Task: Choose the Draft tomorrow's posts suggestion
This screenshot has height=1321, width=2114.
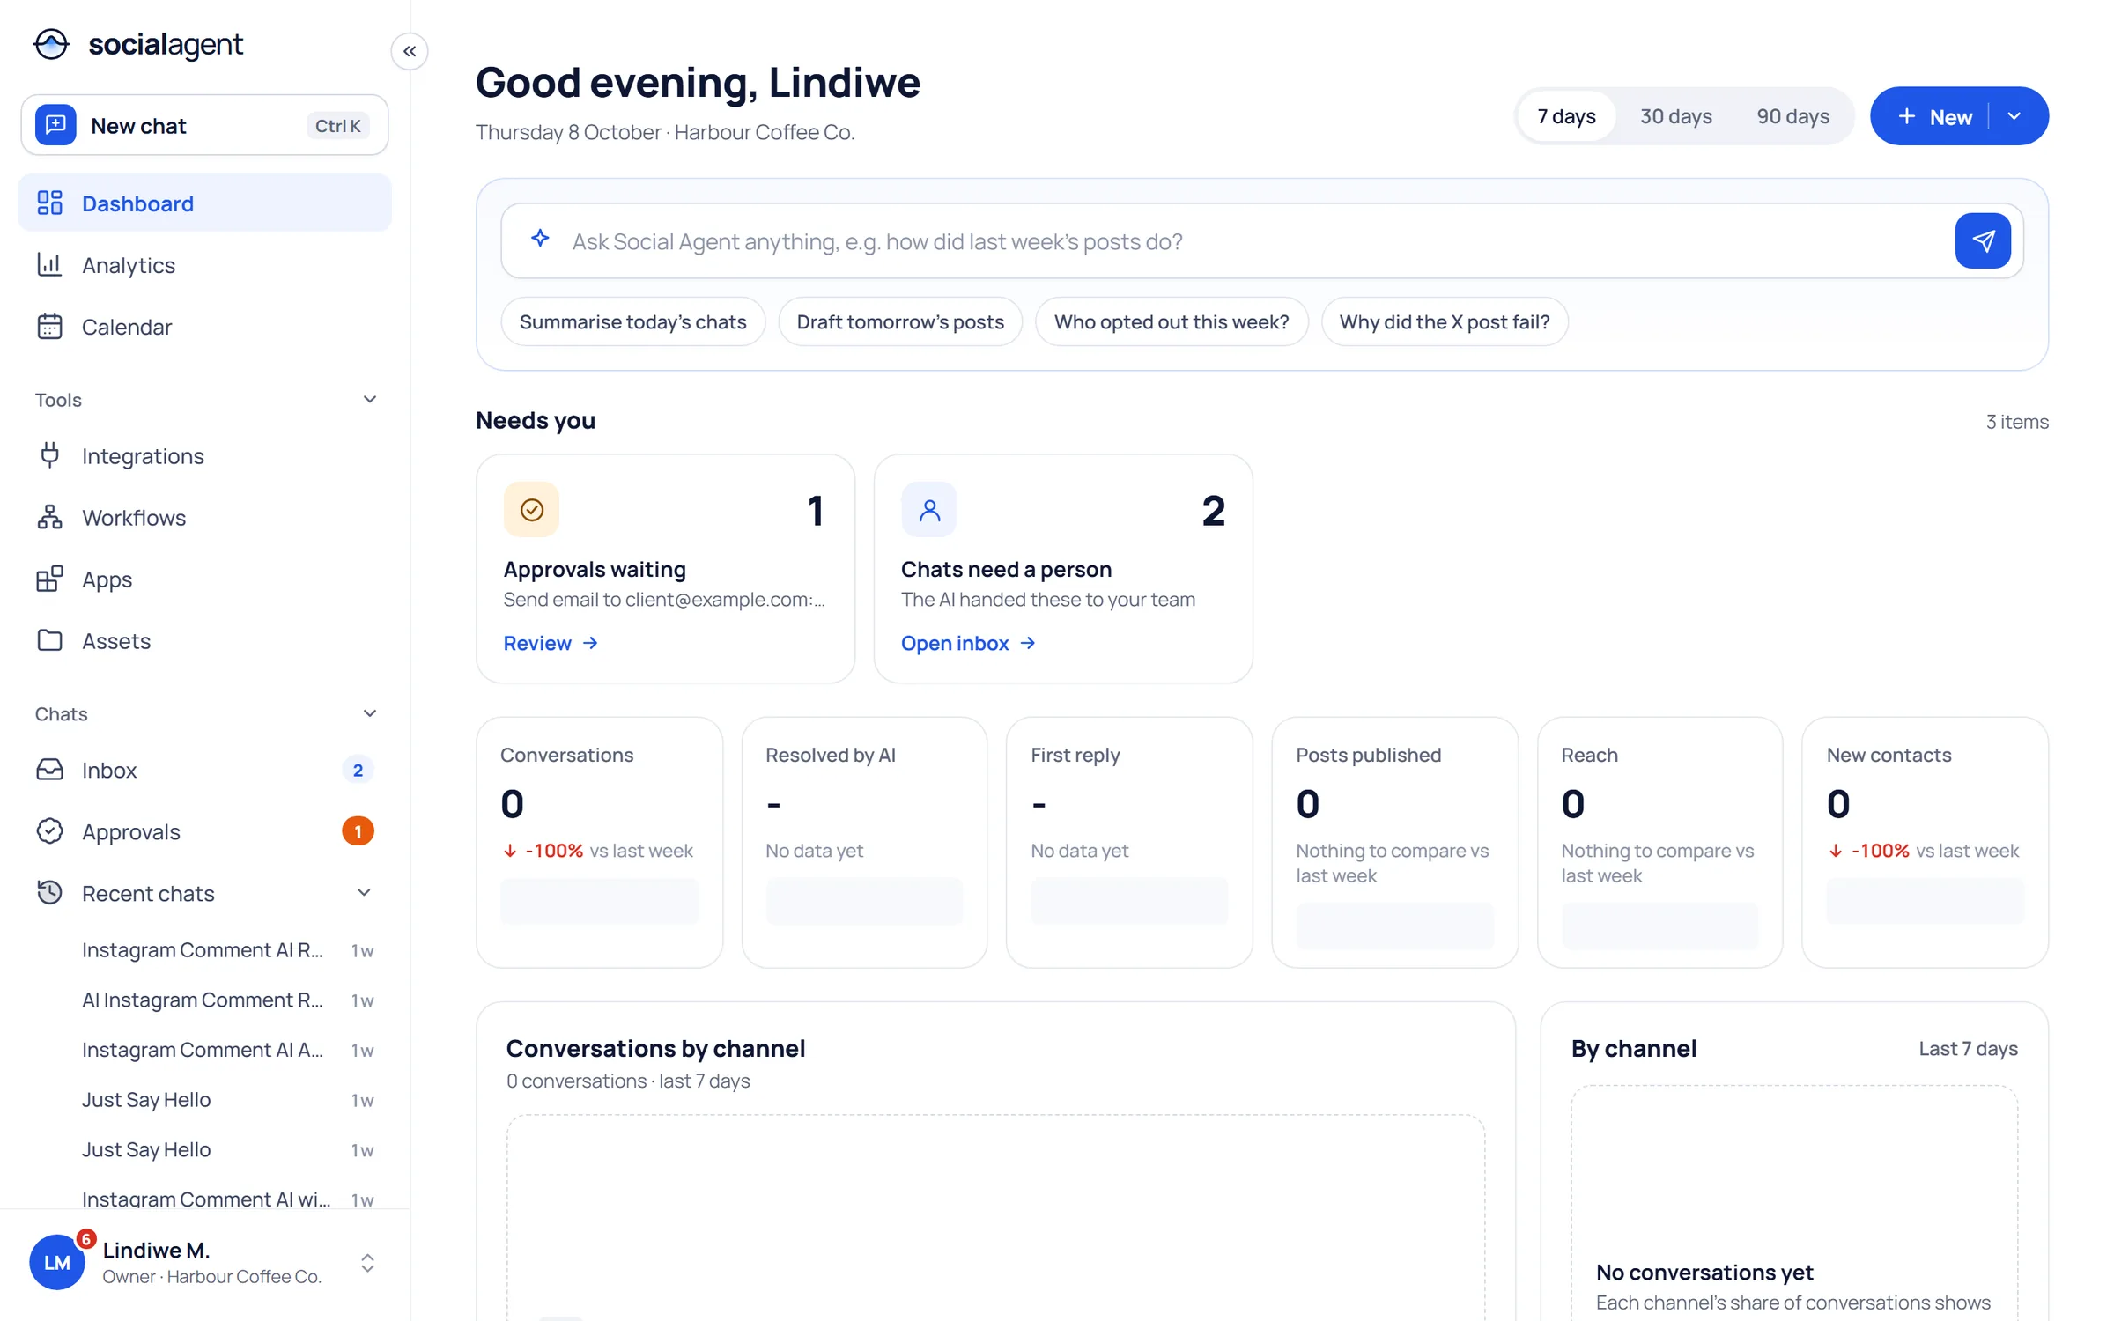Action: coord(899,321)
